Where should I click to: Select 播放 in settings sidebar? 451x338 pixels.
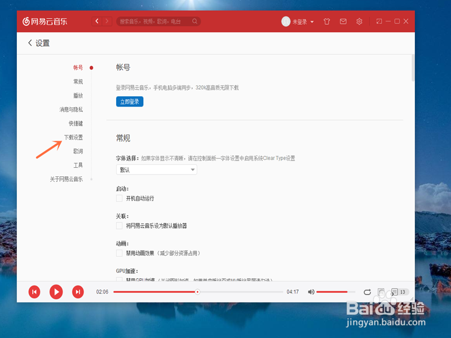click(78, 95)
